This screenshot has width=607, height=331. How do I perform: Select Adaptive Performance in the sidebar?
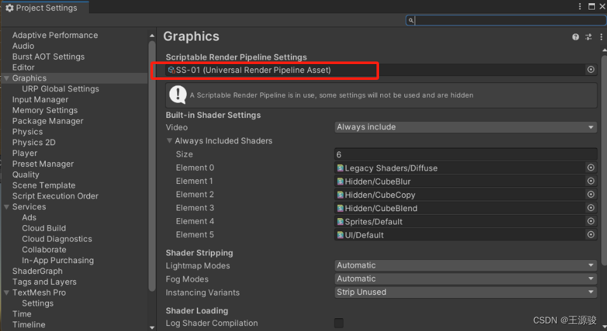55,35
